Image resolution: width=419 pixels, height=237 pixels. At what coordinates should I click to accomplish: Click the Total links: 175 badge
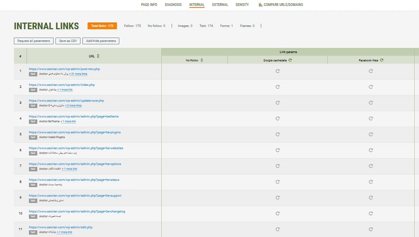tap(102, 26)
